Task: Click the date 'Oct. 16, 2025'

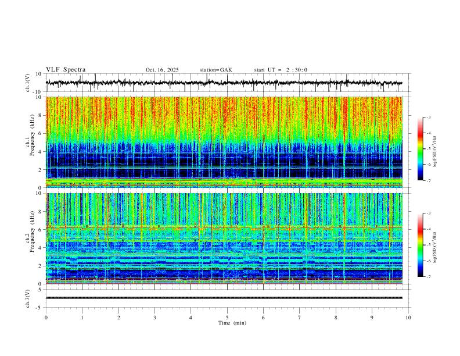Action: (x=162, y=70)
